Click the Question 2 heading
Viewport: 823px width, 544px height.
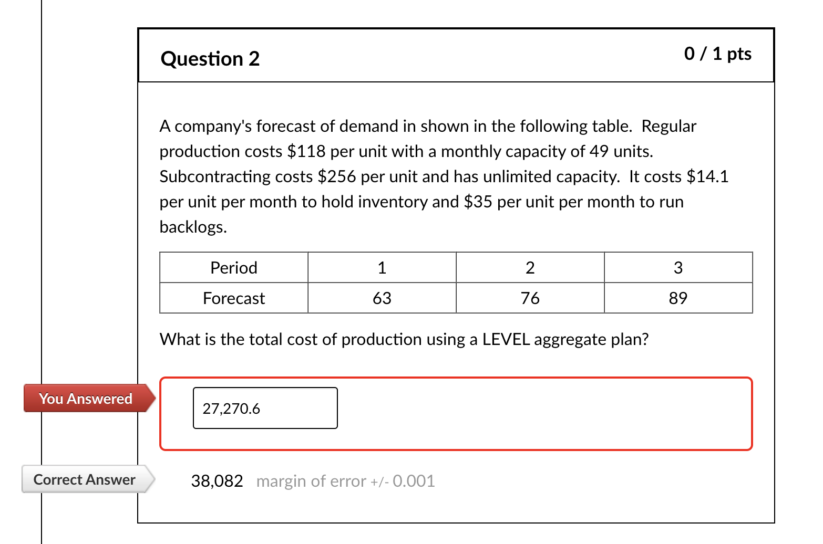point(210,58)
